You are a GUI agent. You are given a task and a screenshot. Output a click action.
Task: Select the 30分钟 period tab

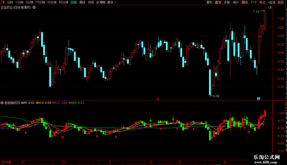pos(52,2)
